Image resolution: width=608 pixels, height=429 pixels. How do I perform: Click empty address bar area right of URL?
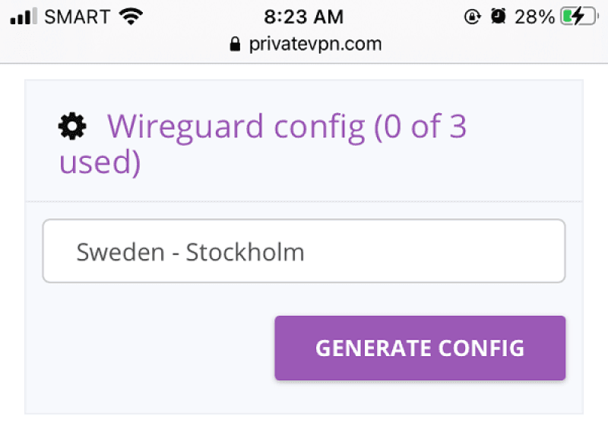point(494,44)
